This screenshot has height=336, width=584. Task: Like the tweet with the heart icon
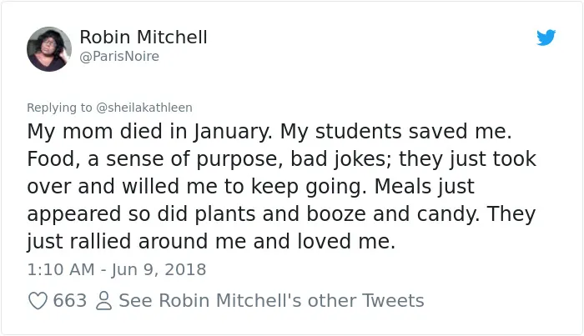38,301
